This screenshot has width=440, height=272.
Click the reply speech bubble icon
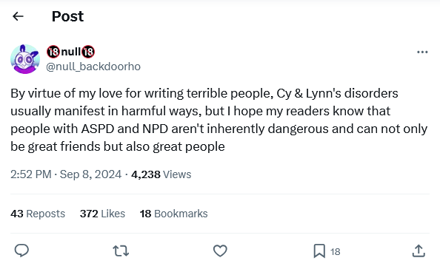point(21,251)
